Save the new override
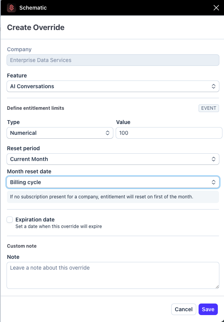 click(208, 309)
